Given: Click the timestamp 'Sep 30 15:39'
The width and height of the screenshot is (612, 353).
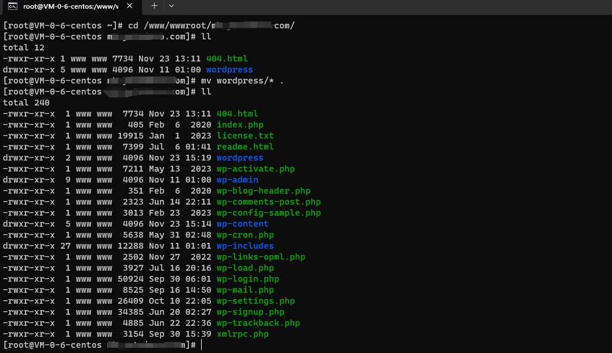Looking at the screenshot, I should [180, 334].
